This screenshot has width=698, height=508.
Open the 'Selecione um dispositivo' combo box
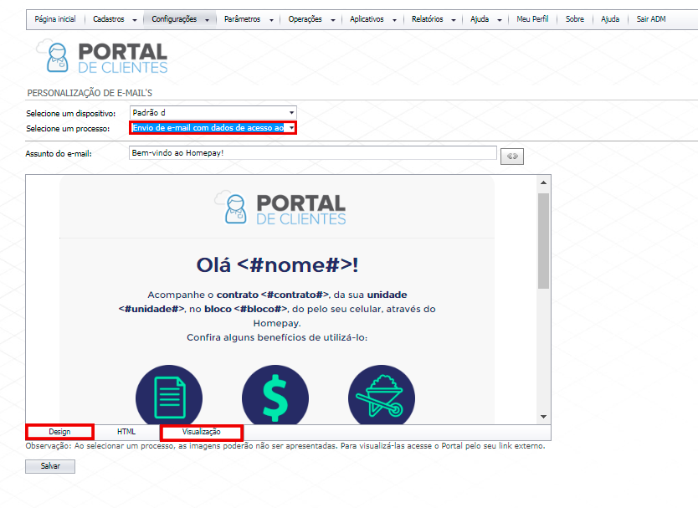pos(213,113)
